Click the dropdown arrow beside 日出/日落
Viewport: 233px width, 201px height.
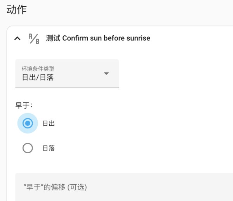pyautogui.click(x=106, y=73)
